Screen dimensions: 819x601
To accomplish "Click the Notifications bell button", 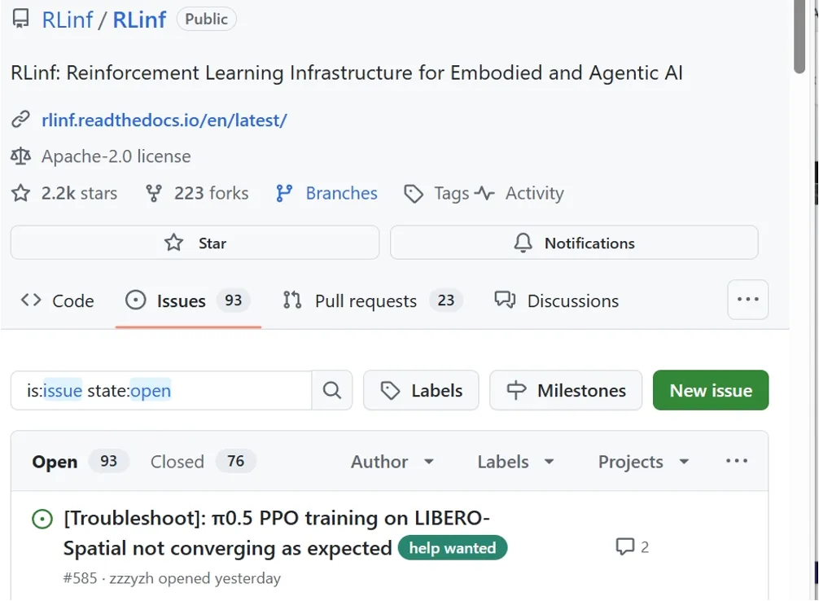I will (574, 243).
